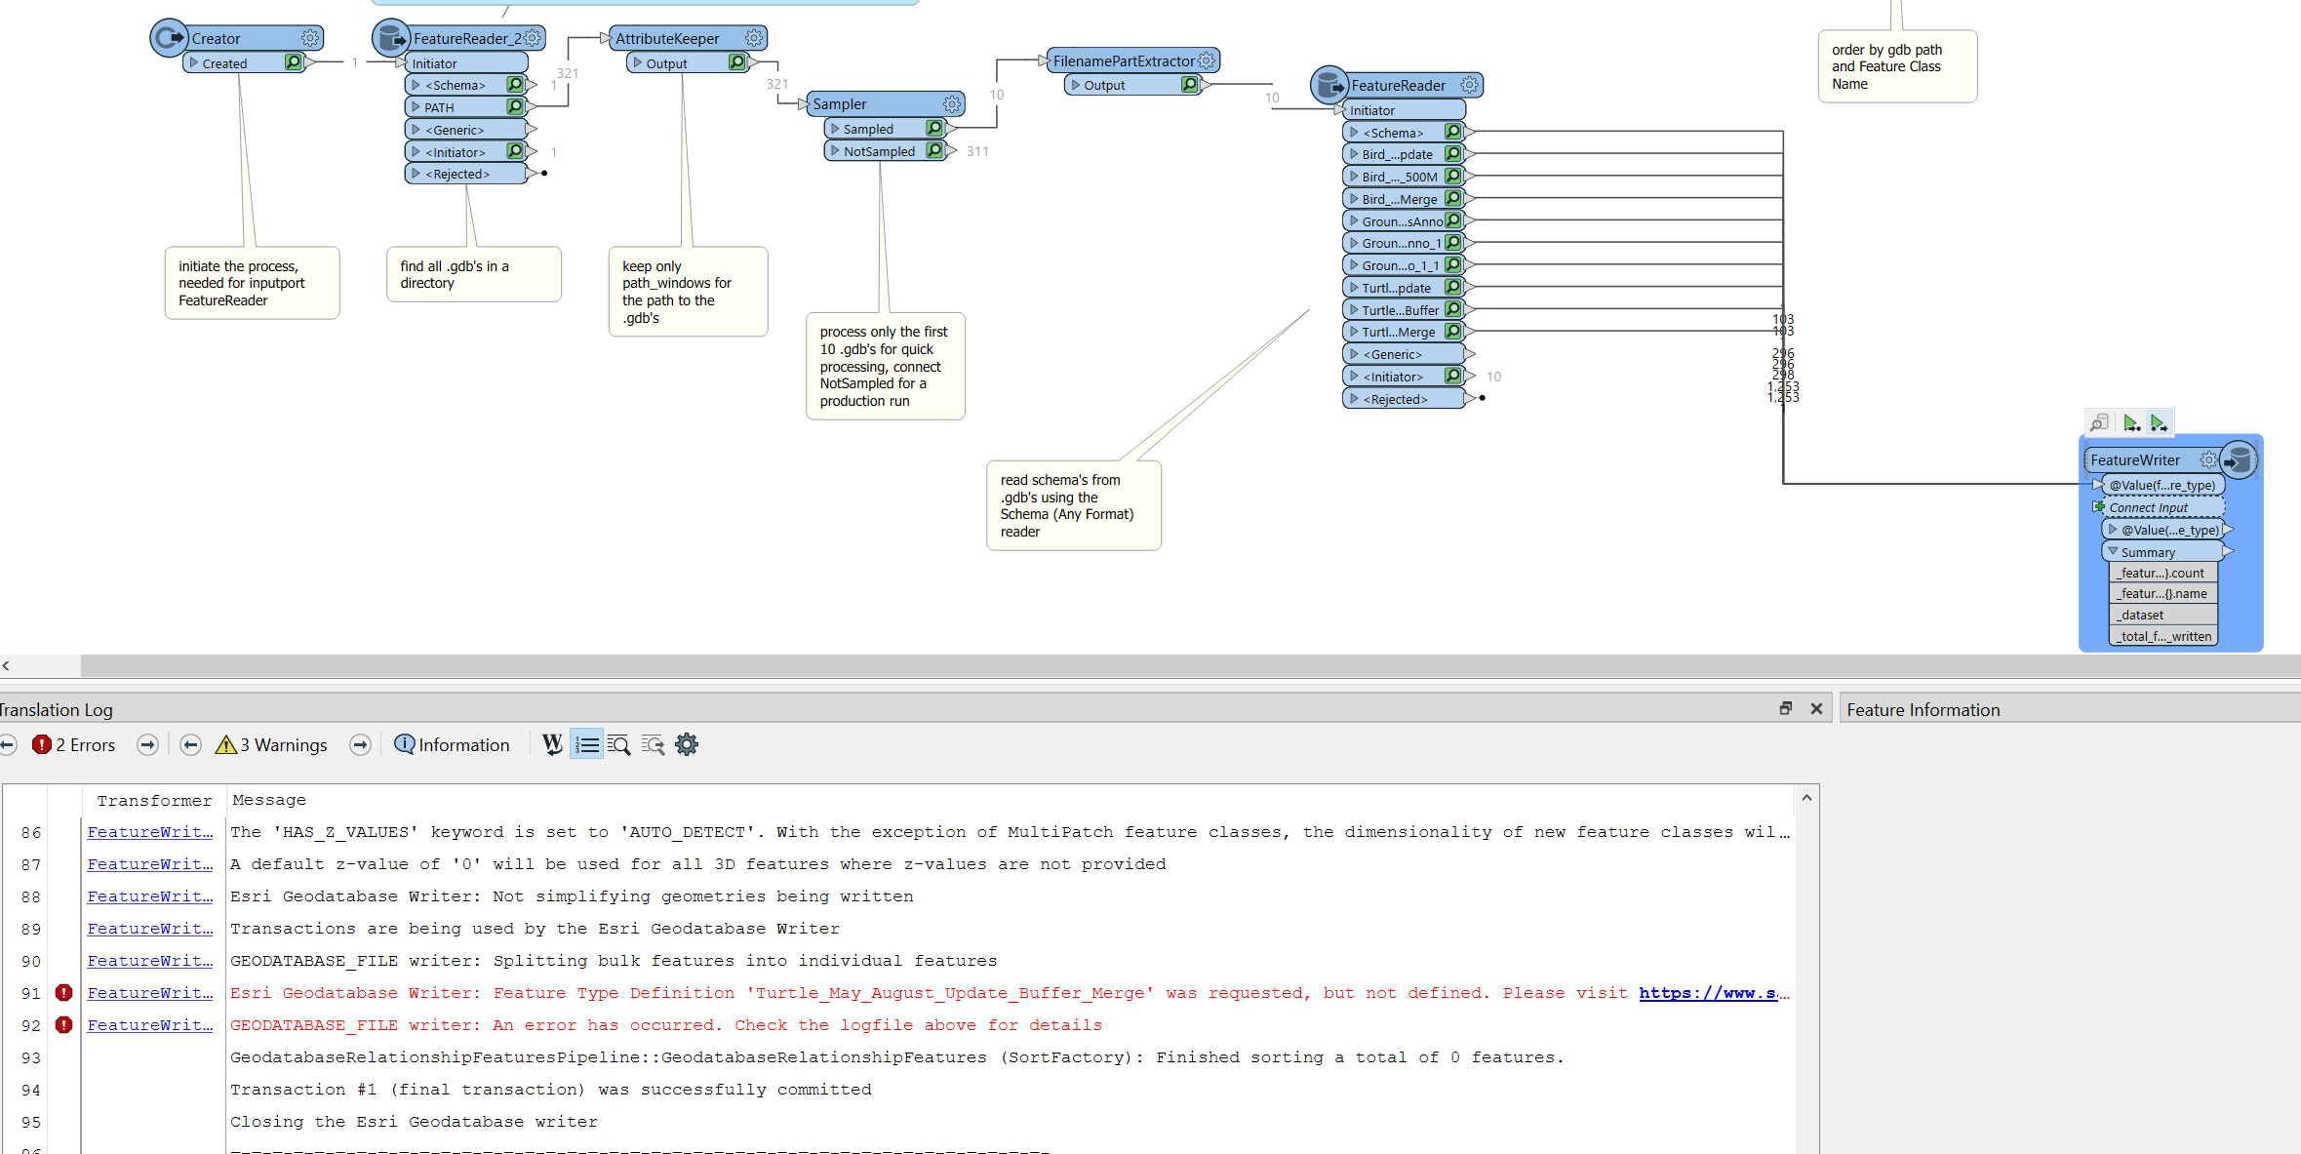Click error icon on log line 91
This screenshot has width=2301, height=1154.
64,993
